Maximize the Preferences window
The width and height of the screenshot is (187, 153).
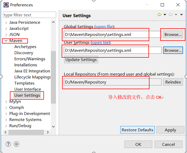(x=162, y=5)
